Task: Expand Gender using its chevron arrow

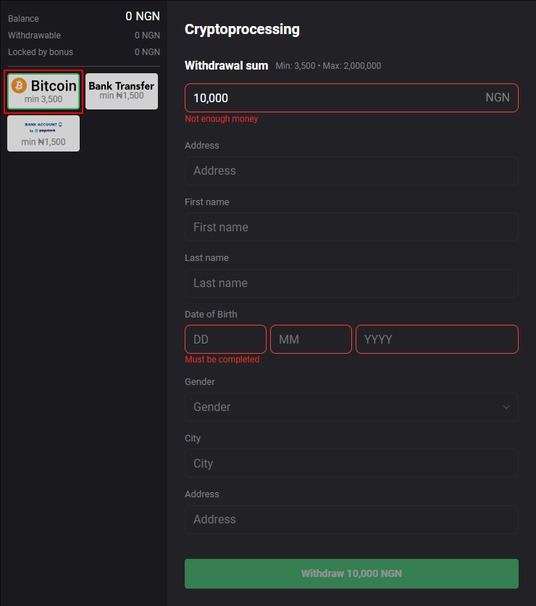Action: (506, 407)
